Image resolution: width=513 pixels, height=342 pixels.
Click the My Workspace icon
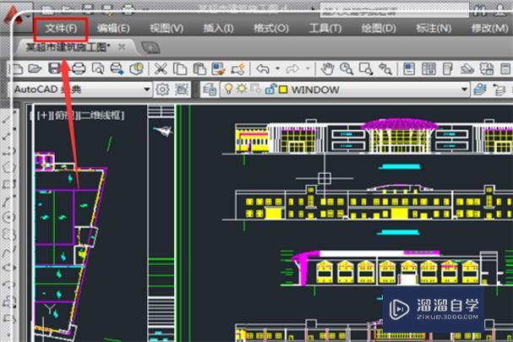pos(182,90)
